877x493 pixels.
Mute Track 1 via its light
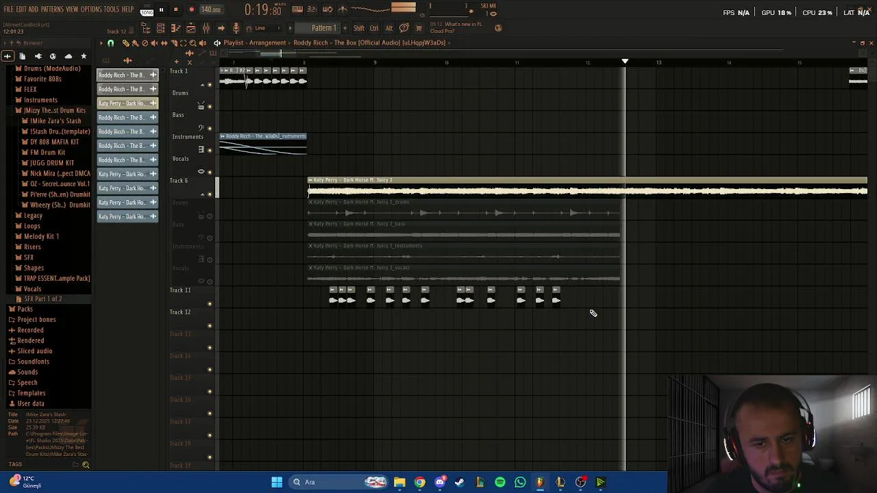tap(210, 85)
